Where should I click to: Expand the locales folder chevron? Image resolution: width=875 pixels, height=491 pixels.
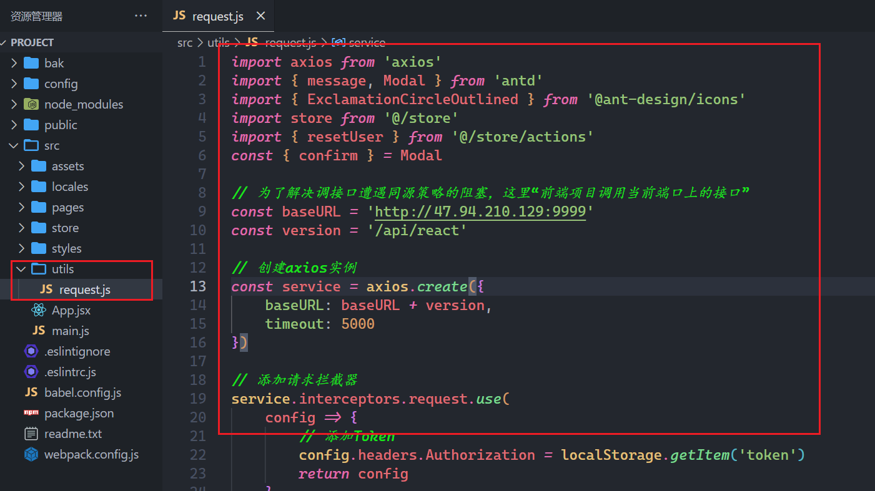[21, 187]
